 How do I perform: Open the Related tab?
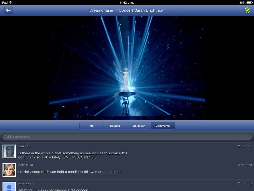pyautogui.click(x=115, y=126)
